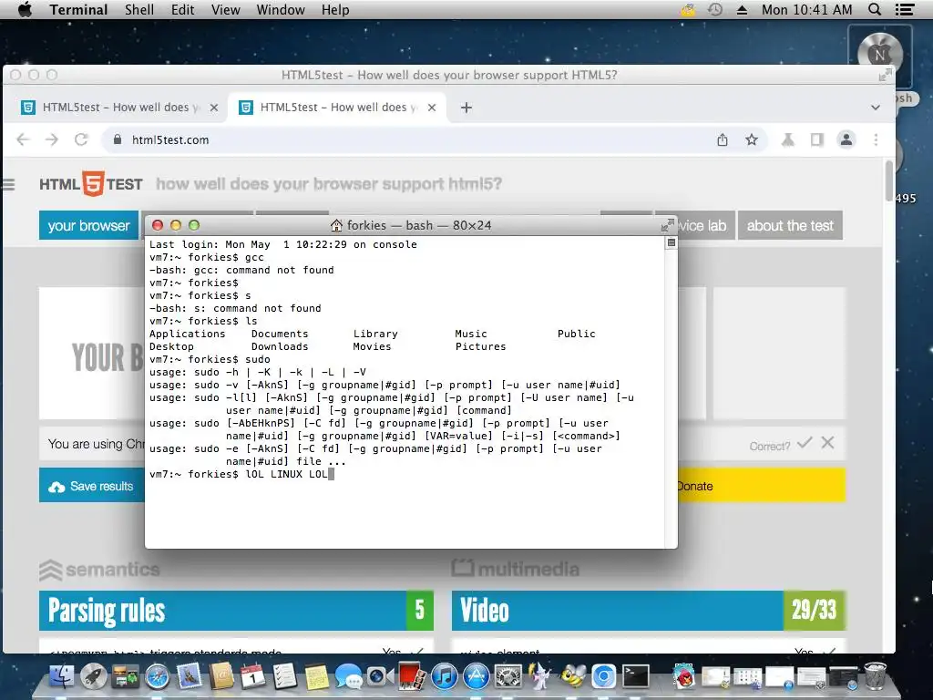Reload the html5test.com page
Screen dimensions: 933x700
pyautogui.click(x=81, y=139)
